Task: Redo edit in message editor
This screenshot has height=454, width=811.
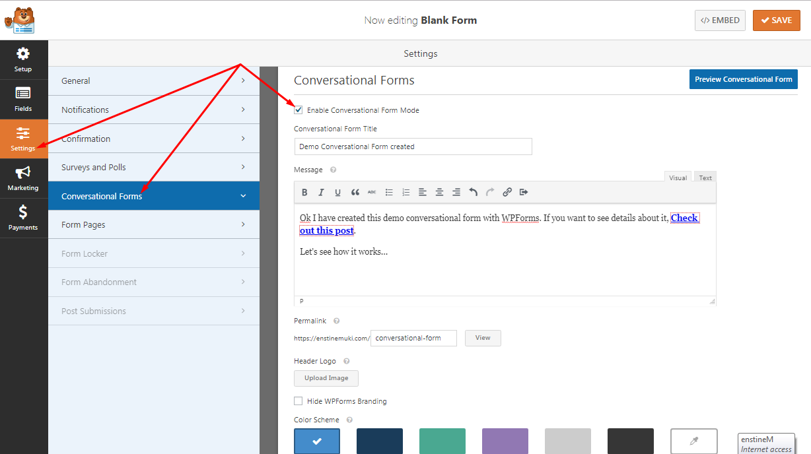Action: click(490, 192)
